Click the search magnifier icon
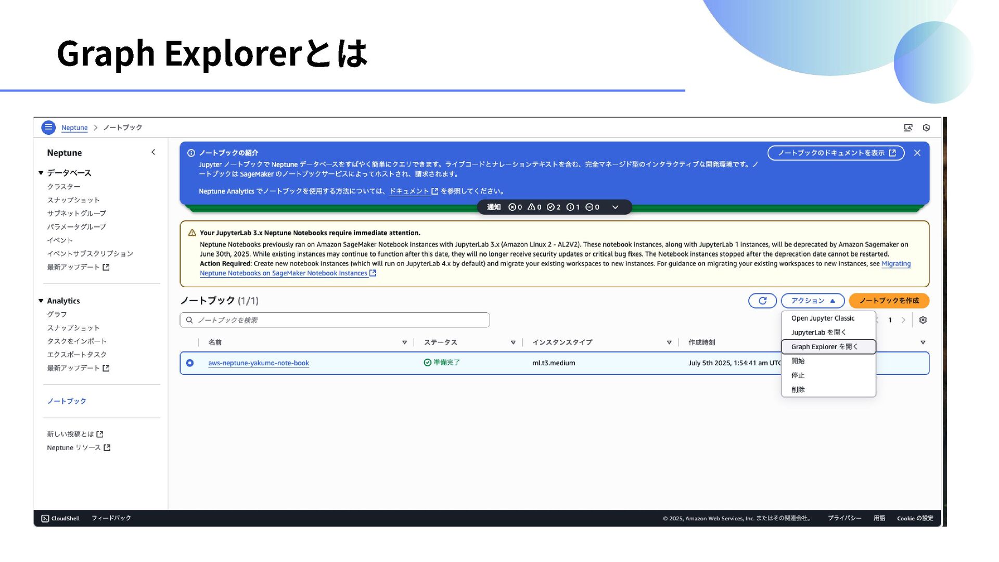999x562 pixels. pos(189,320)
